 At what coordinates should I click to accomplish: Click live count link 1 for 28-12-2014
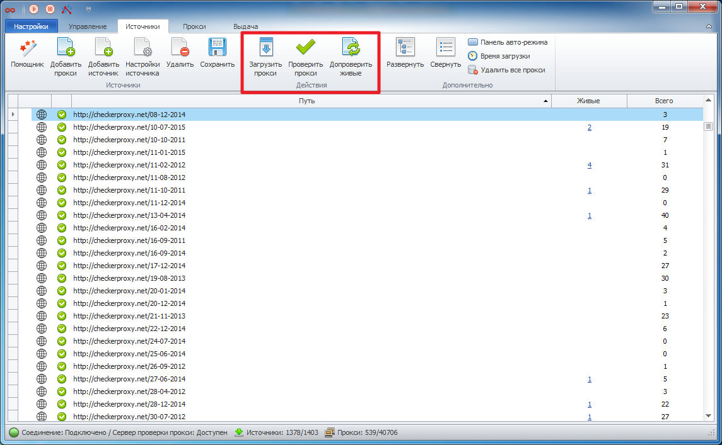[590, 405]
